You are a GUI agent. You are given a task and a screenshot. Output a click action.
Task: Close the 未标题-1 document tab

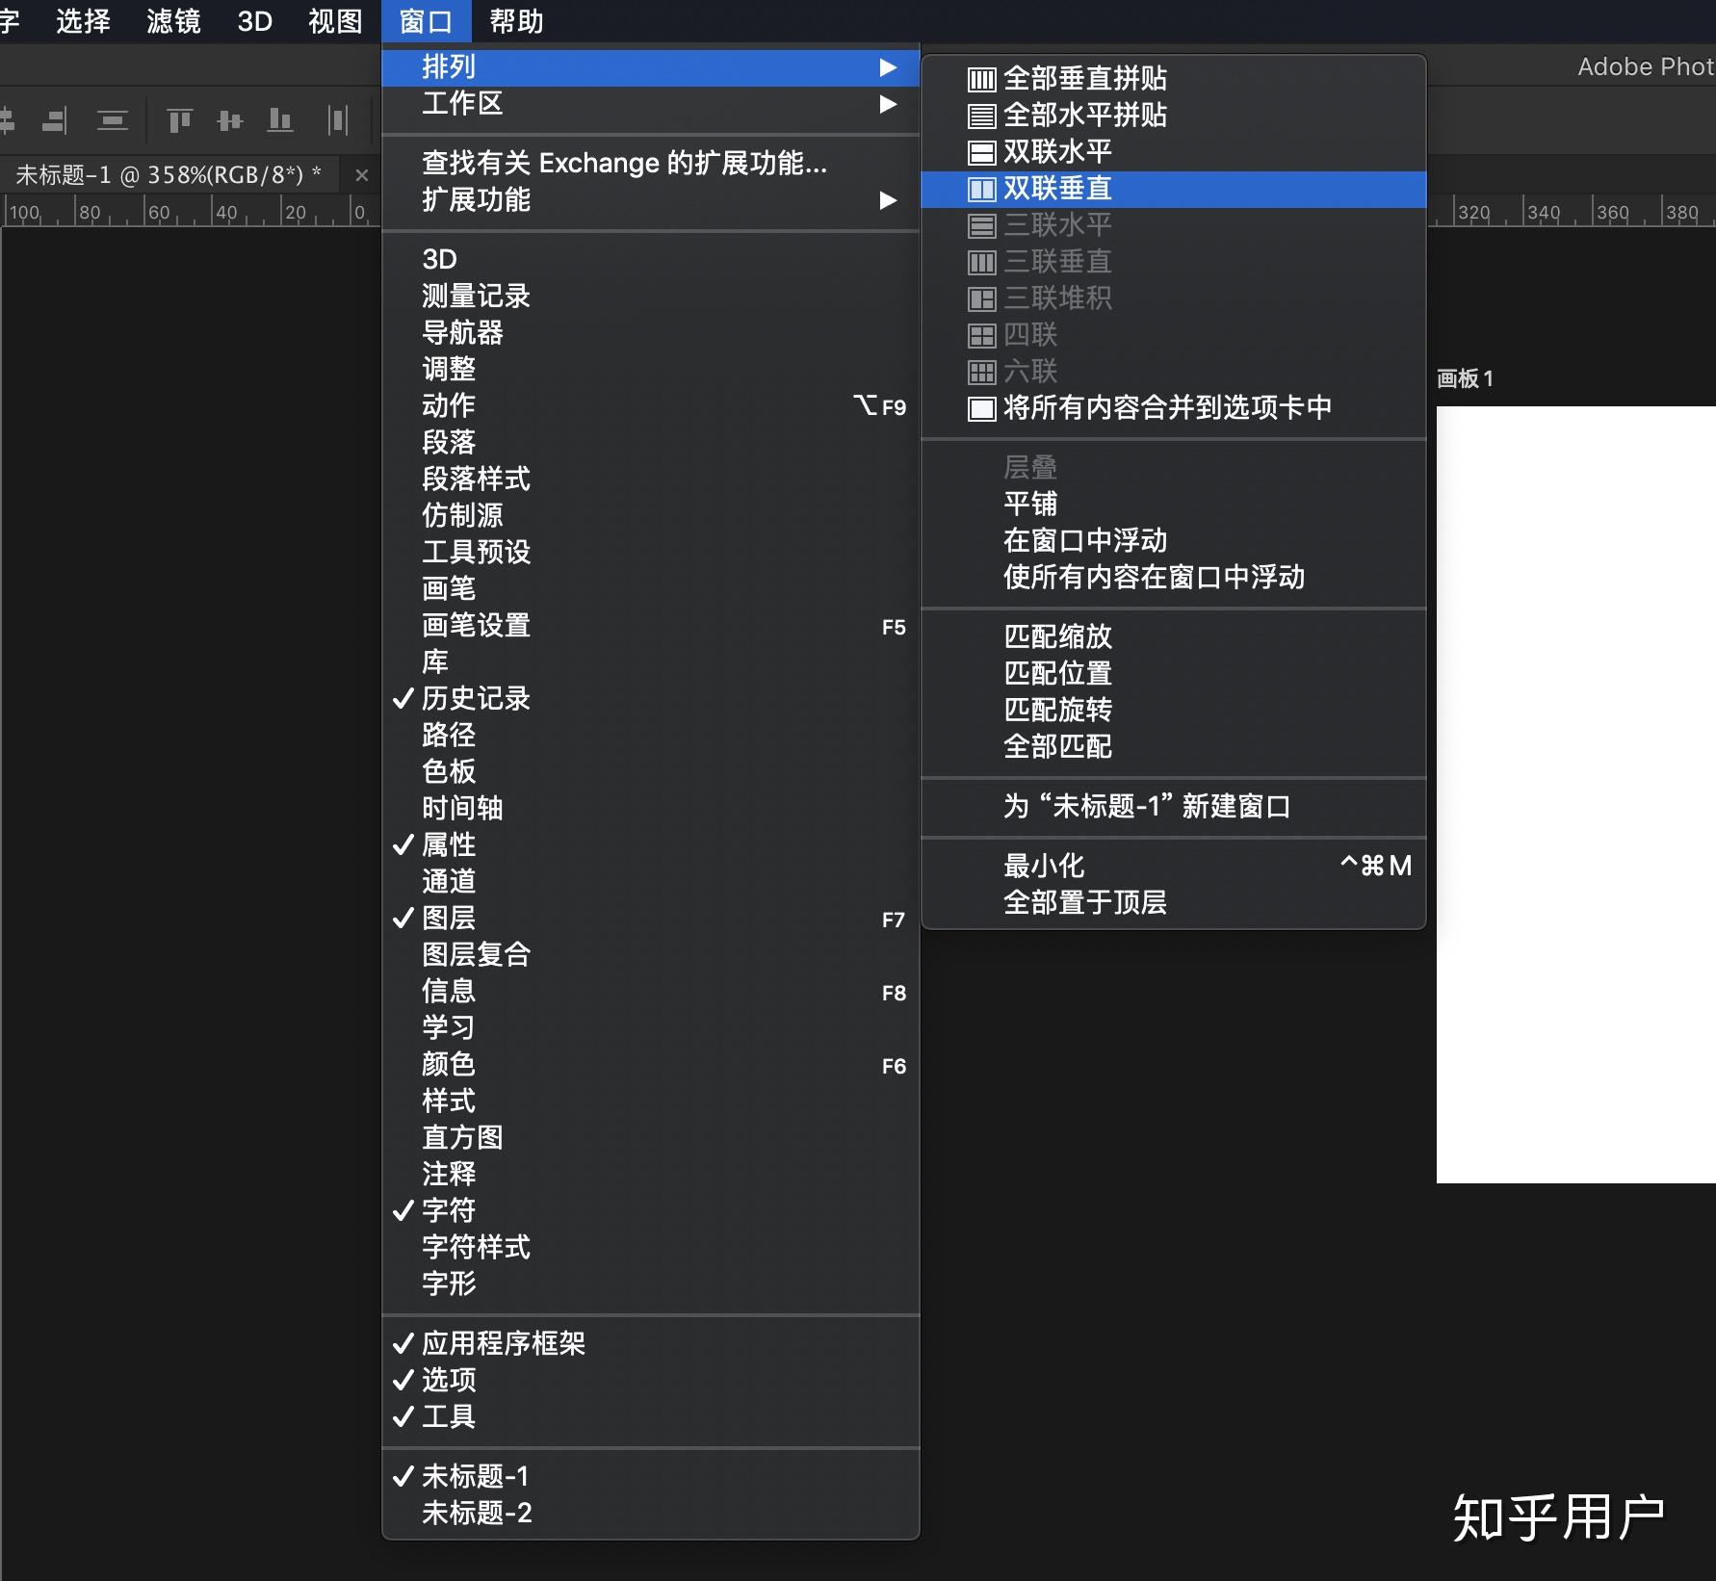tap(362, 175)
